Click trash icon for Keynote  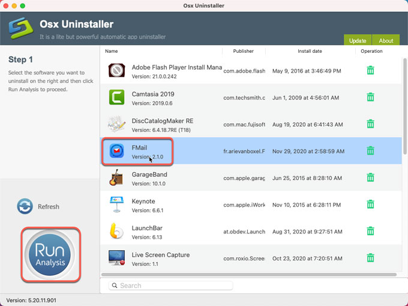[x=370, y=204]
